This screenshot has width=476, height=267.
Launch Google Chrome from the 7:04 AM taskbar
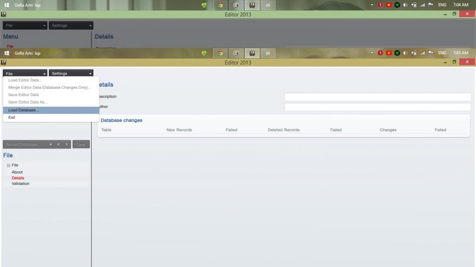220,5
